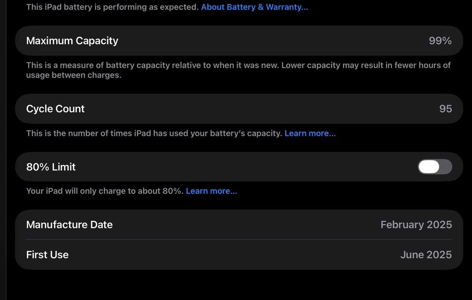Open Learn more link about 80% charging
This screenshot has height=300, width=472.
pos(211,191)
